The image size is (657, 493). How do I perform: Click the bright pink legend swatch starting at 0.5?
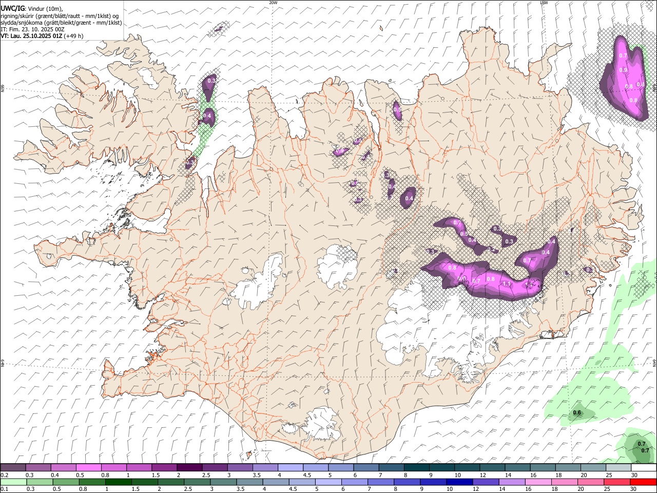(89, 467)
